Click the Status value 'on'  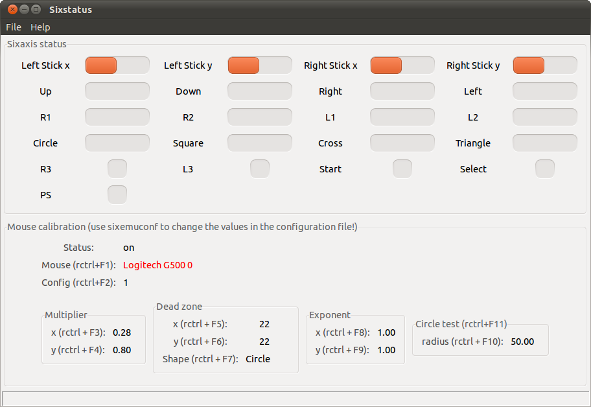(x=128, y=248)
